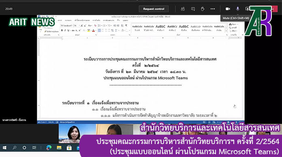Screen dimensions: 282x157
Task: Clear all formatting icon in Word
Action: click(x=95, y=26)
